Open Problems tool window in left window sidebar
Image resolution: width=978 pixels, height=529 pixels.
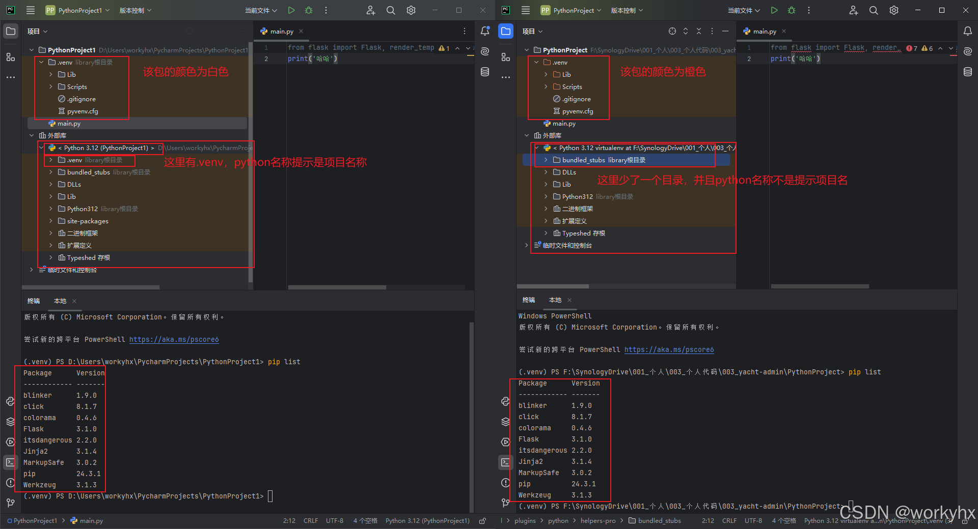click(x=10, y=483)
